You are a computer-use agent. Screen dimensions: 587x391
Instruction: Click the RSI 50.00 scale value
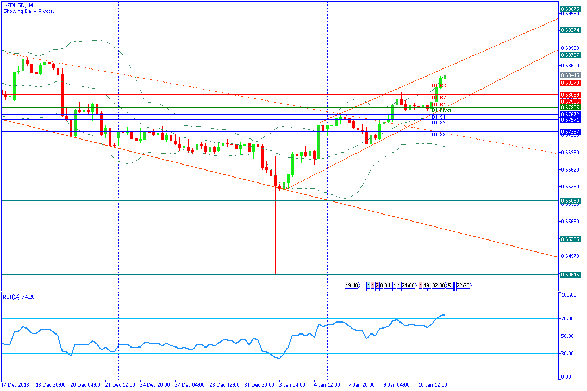(x=567, y=336)
